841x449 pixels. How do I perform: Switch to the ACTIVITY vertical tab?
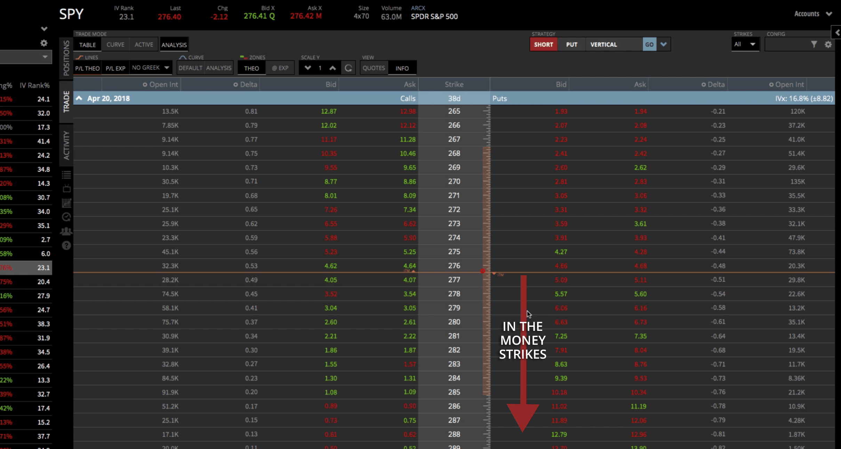(x=66, y=145)
